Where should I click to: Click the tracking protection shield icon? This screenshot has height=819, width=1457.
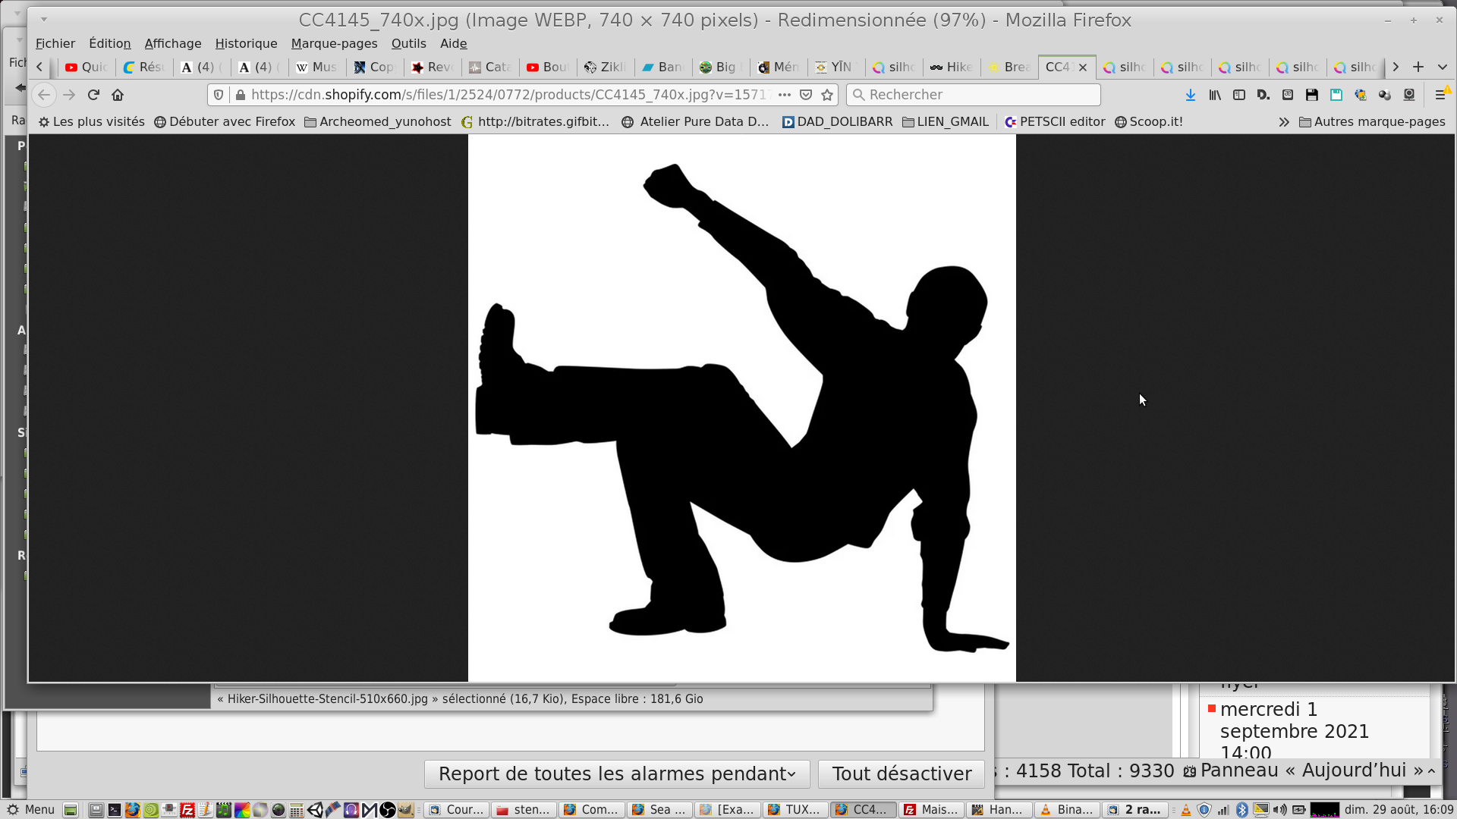coord(219,95)
